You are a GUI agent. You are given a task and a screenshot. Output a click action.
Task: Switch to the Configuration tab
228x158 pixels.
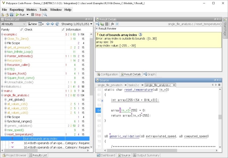click(x=107, y=74)
